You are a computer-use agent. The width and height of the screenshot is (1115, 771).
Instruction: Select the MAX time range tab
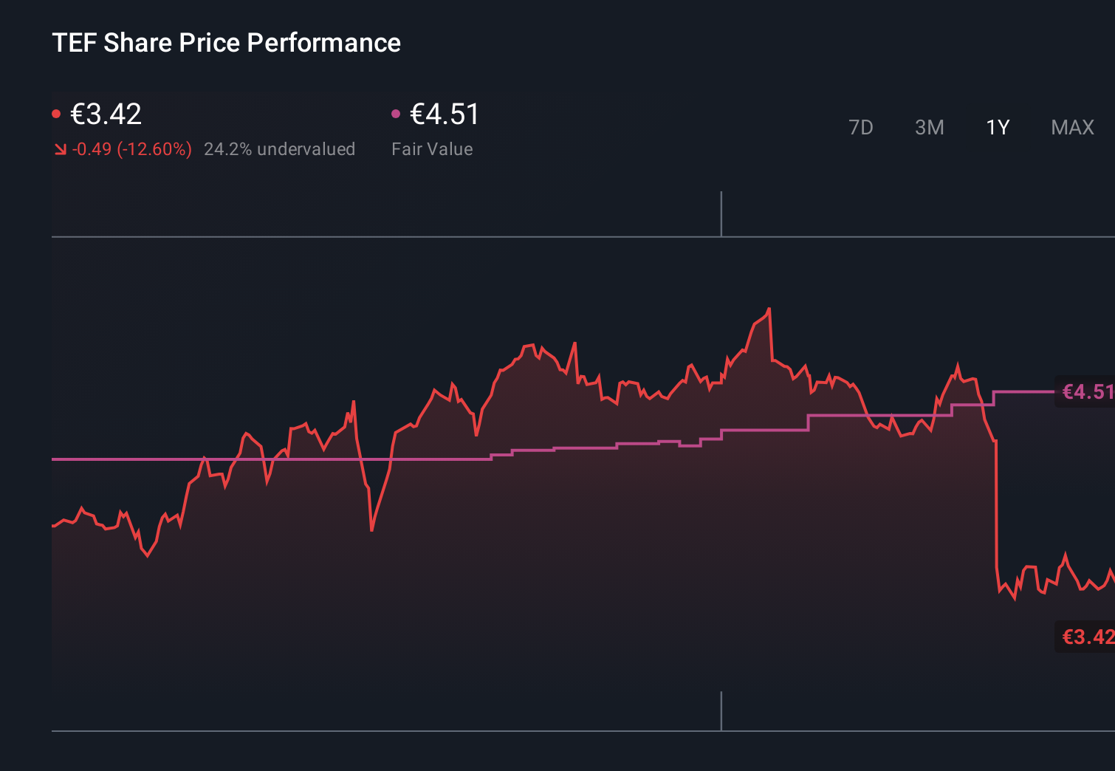coord(1071,127)
